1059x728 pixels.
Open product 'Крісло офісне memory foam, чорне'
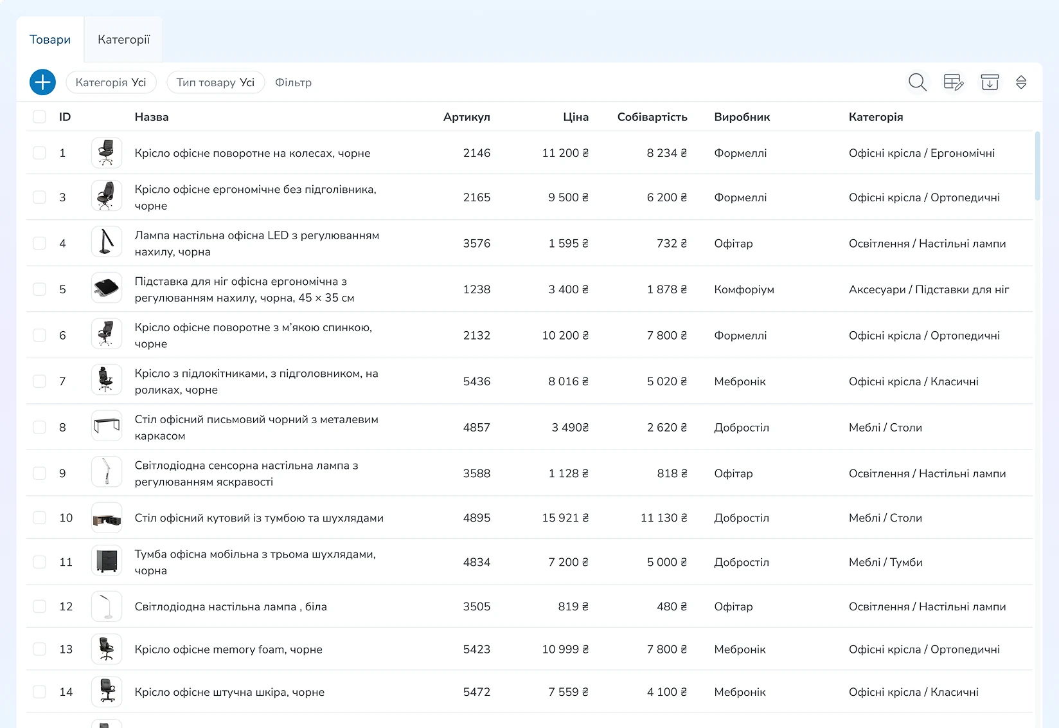pyautogui.click(x=229, y=650)
